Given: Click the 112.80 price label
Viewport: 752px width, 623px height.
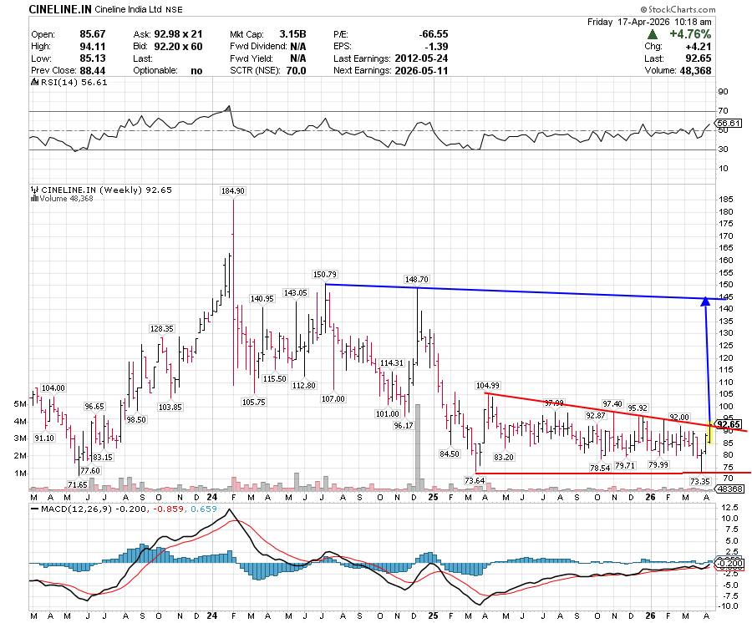Looking at the screenshot, I should (x=304, y=385).
